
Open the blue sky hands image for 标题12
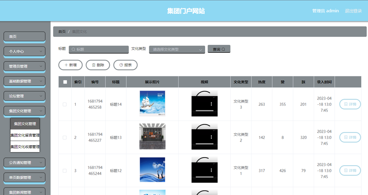pos(153,170)
